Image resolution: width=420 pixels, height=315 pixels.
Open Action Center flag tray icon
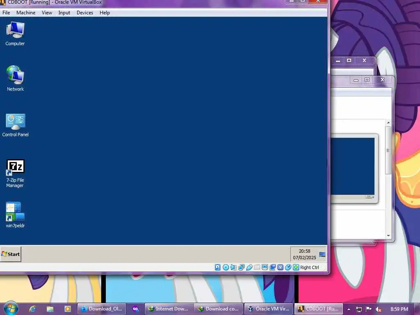tap(369, 309)
